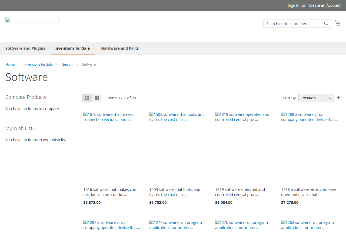The width and height of the screenshot is (346, 243).
Task: Open Search breadcrumb link
Action: tap(67, 64)
